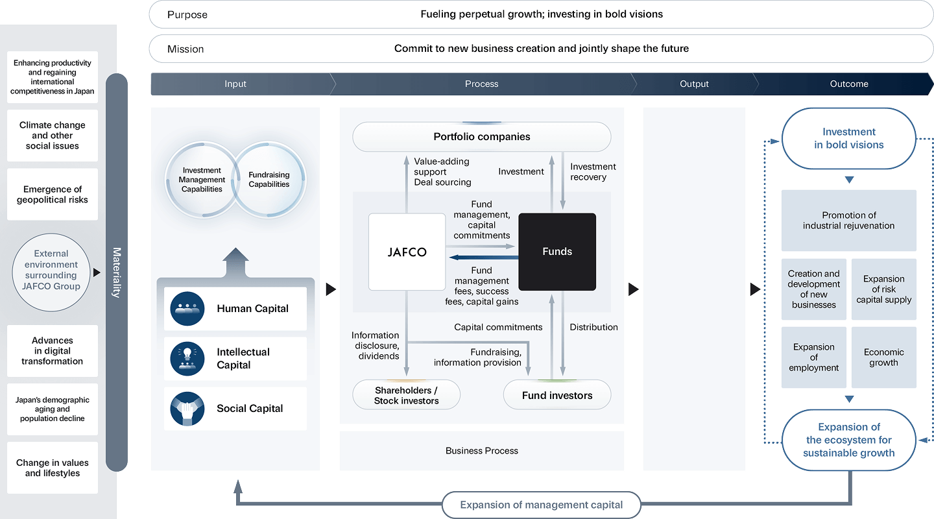
Task: Click the black arrow between Input and Process
Action: pos(331,289)
